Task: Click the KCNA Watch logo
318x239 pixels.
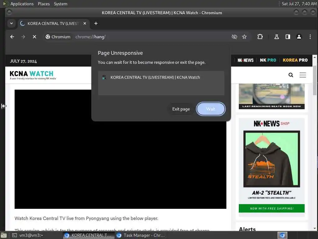Action: [x=33, y=75]
